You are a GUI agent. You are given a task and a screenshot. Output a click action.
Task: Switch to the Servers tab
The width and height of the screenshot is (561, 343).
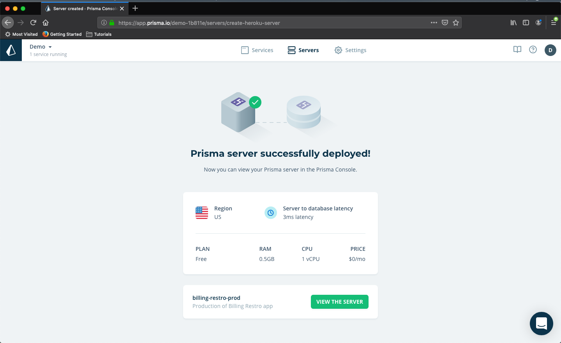pos(303,50)
